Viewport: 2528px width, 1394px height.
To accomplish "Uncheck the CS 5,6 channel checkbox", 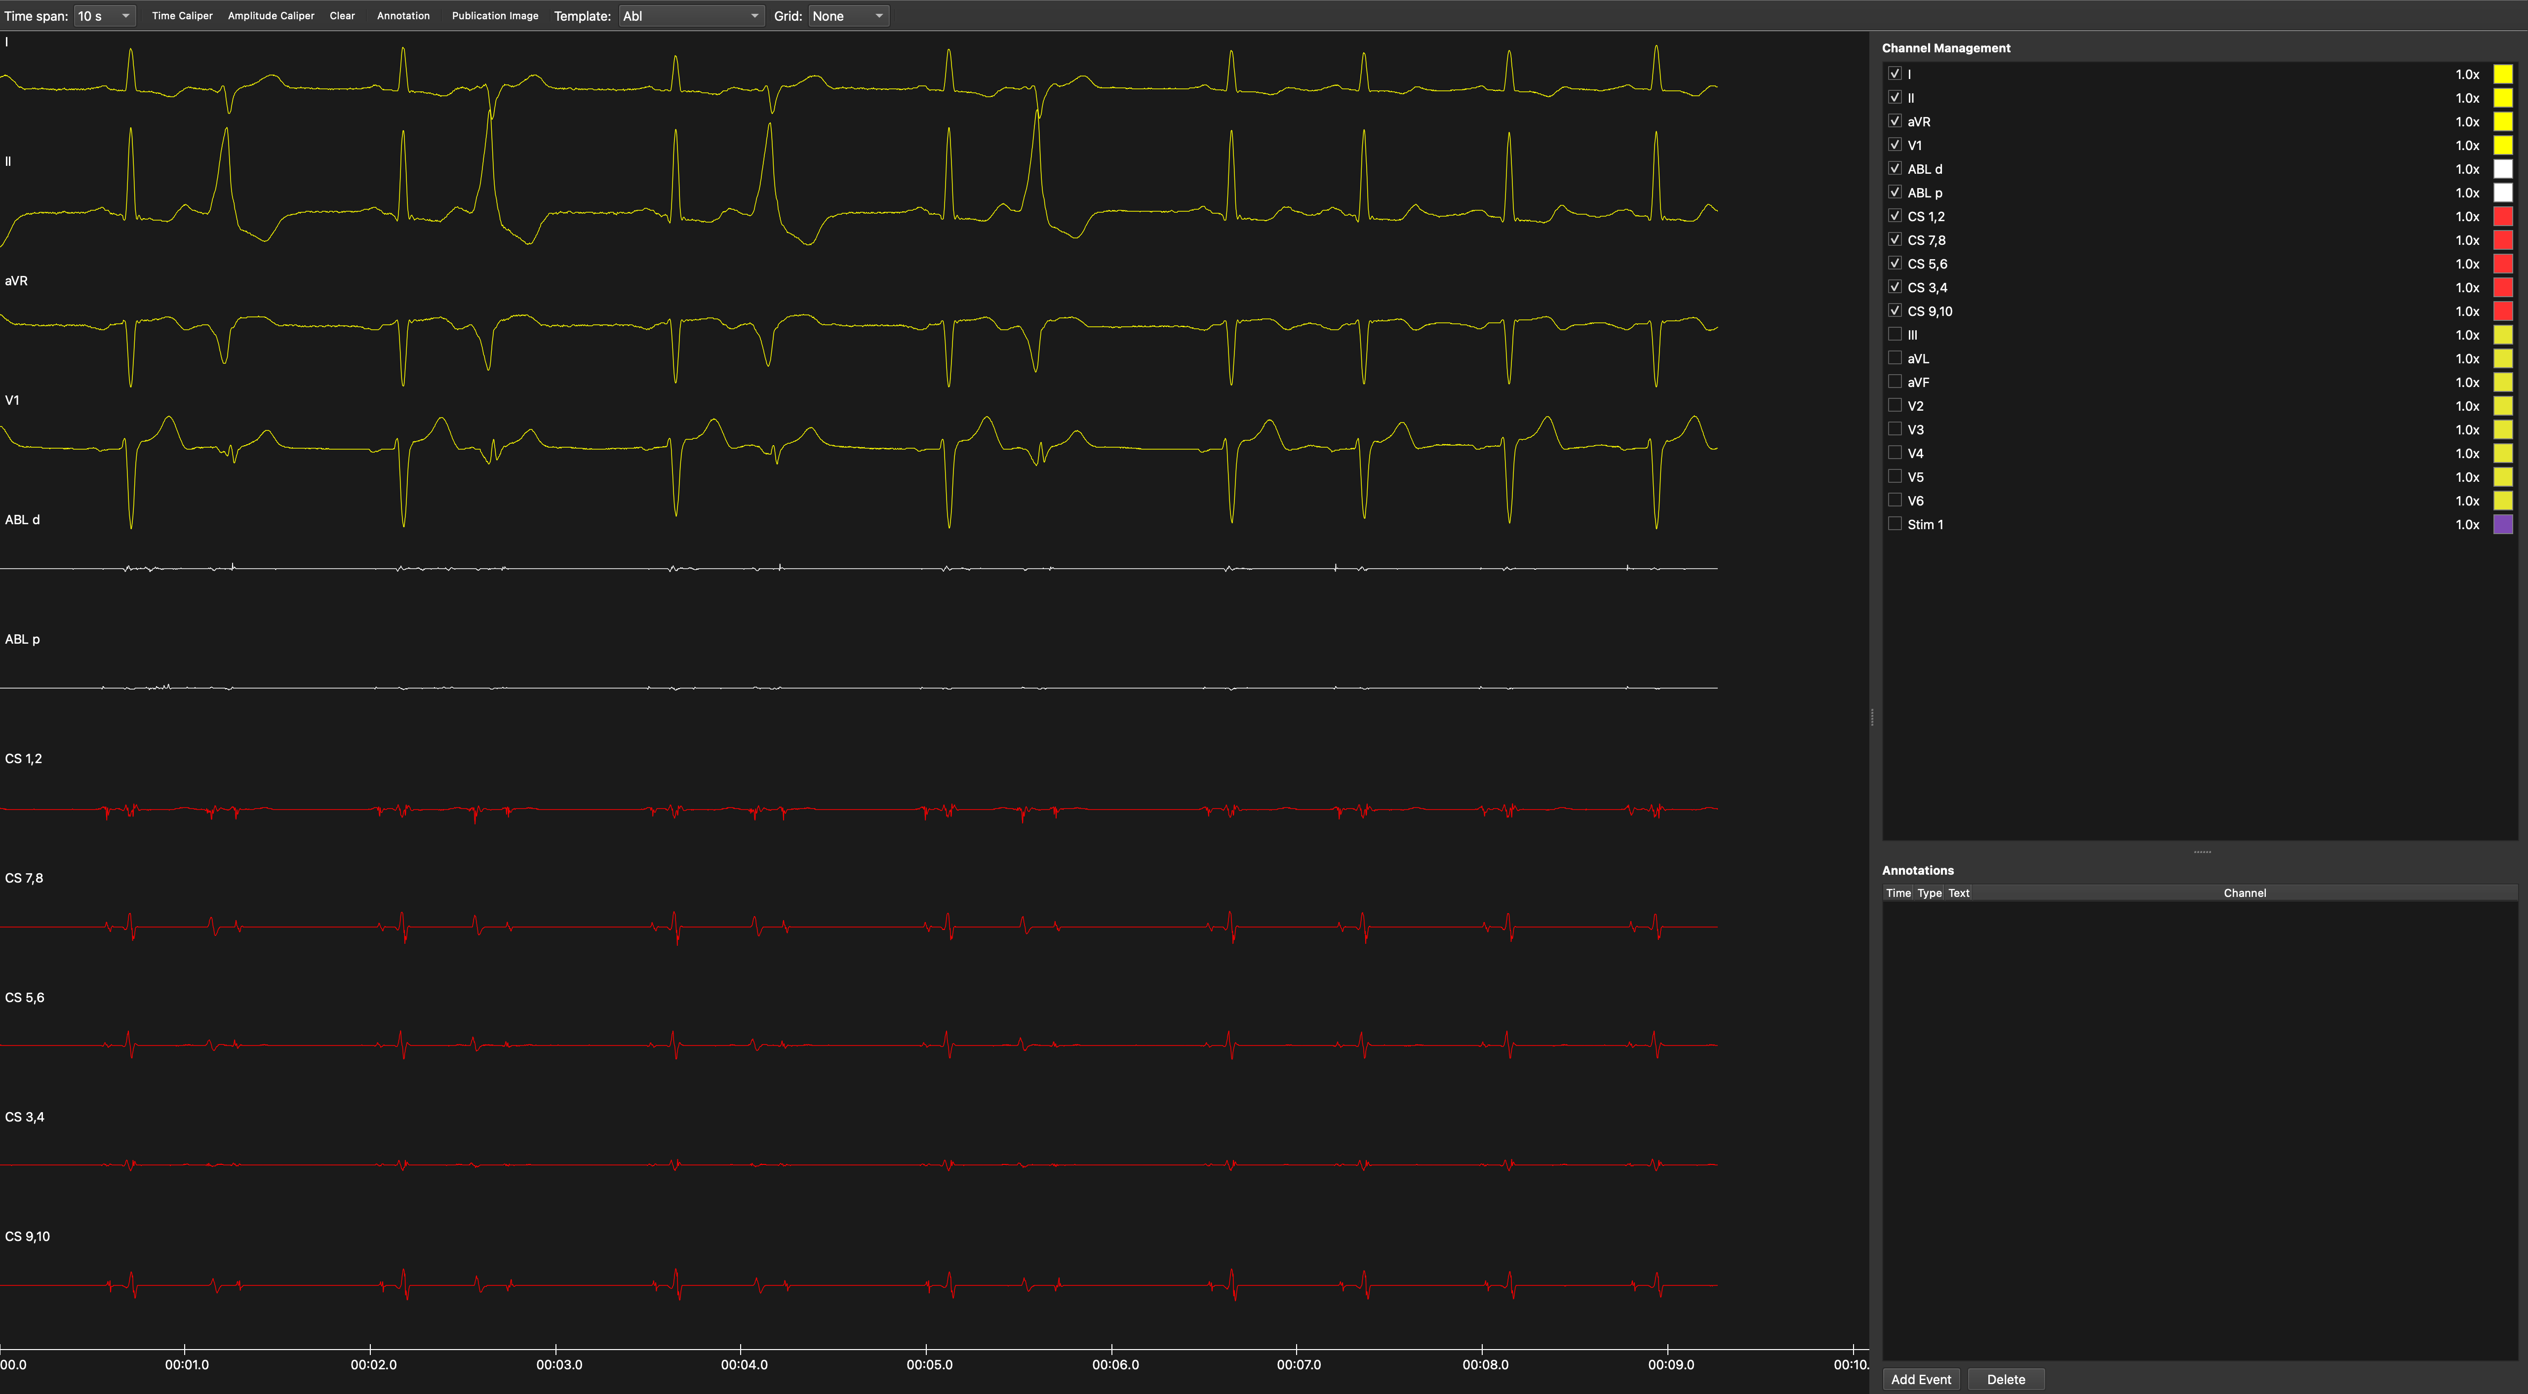I will [x=1895, y=263].
